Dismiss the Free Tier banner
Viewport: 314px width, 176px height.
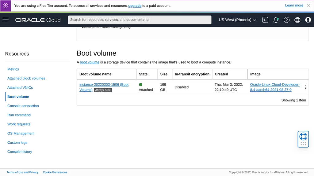coord(308,6)
